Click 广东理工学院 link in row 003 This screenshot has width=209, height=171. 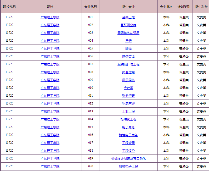coord(50,33)
